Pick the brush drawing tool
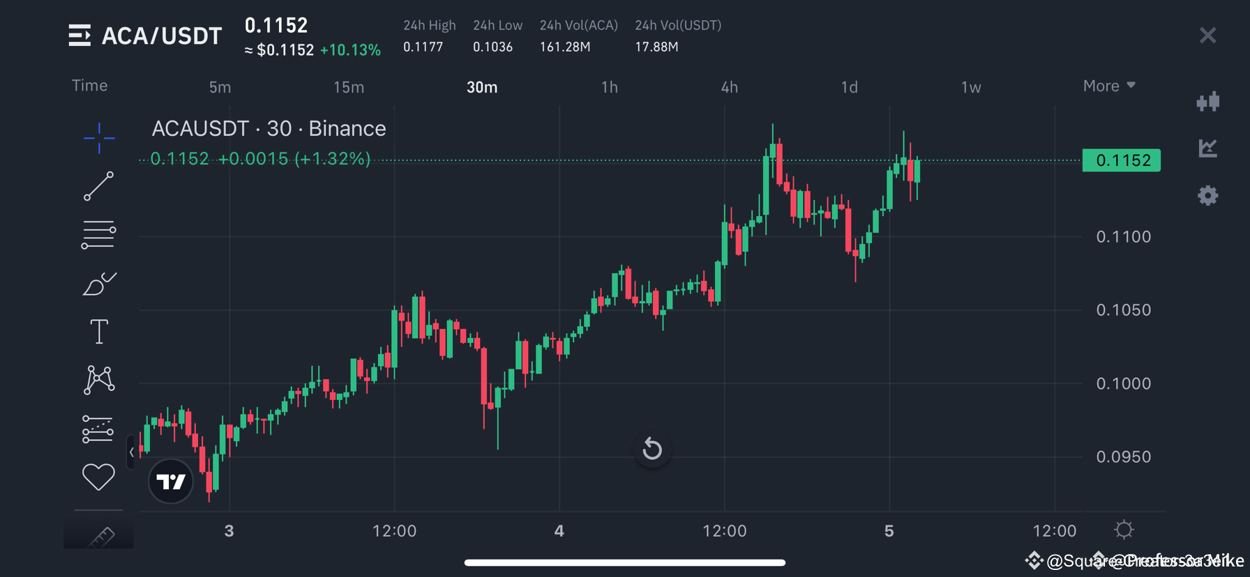 click(x=98, y=283)
